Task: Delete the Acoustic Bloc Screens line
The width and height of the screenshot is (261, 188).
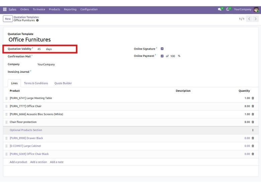Action: [x=253, y=114]
